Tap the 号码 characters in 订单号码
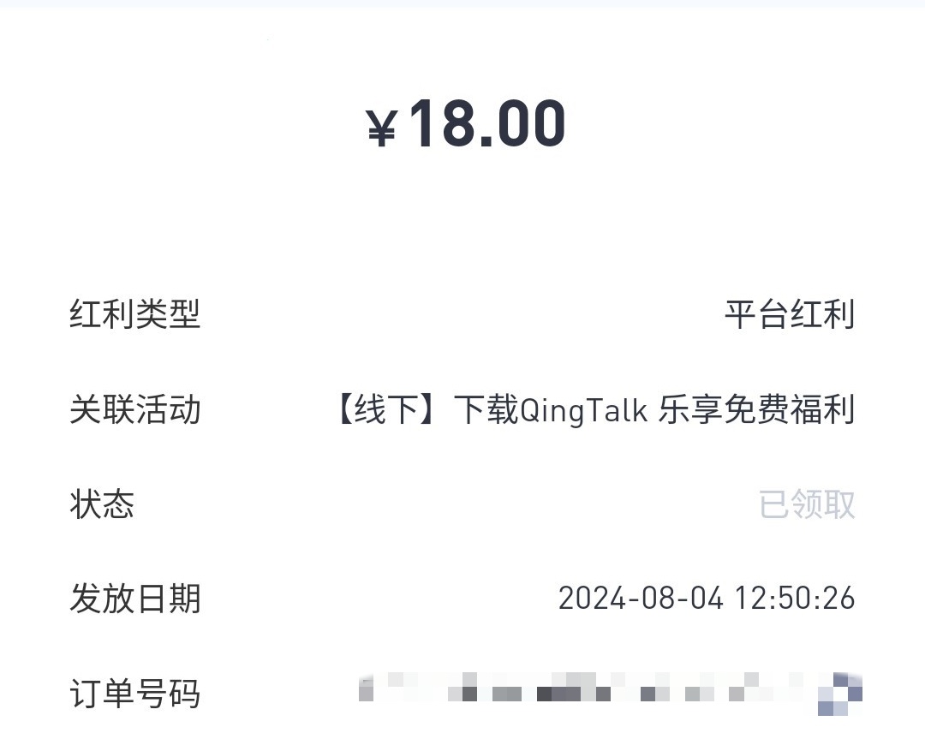925x751 pixels. pos(168,694)
